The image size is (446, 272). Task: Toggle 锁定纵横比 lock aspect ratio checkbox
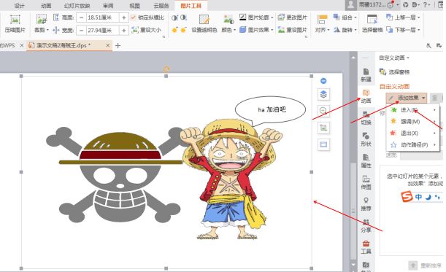click(133, 18)
